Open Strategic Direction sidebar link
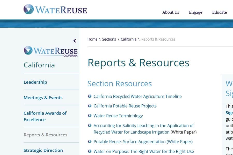 tap(43, 150)
